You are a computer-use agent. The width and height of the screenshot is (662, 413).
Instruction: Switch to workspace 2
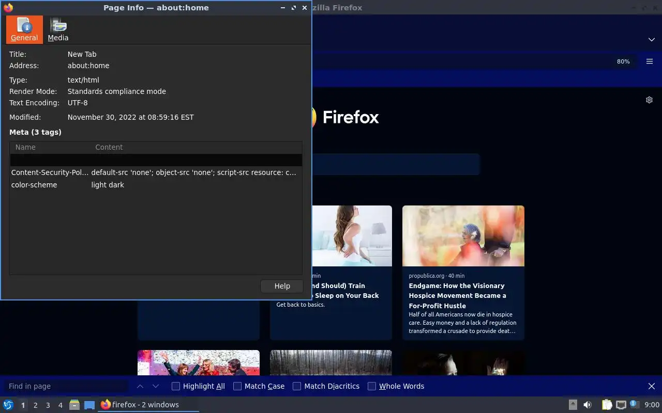(35, 405)
